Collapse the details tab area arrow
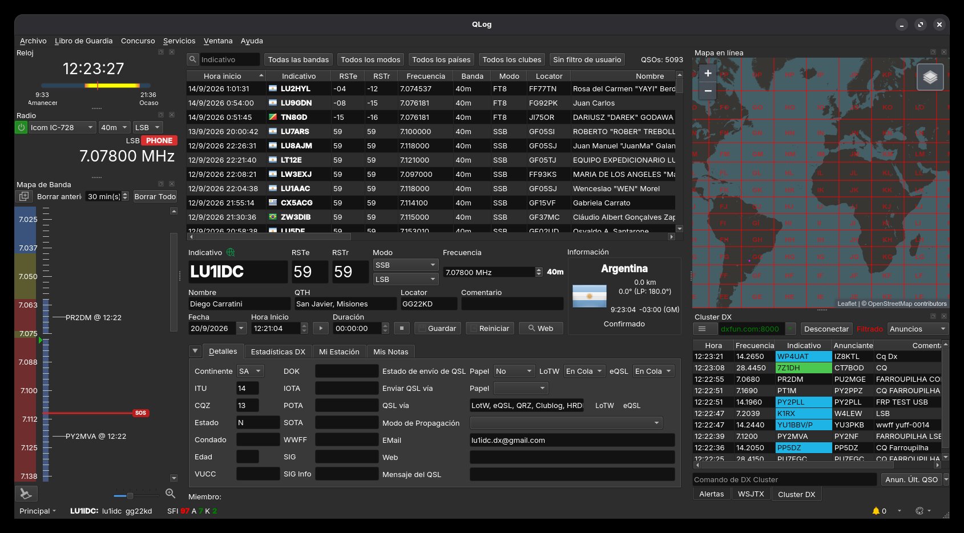The width and height of the screenshot is (964, 533). coord(195,351)
